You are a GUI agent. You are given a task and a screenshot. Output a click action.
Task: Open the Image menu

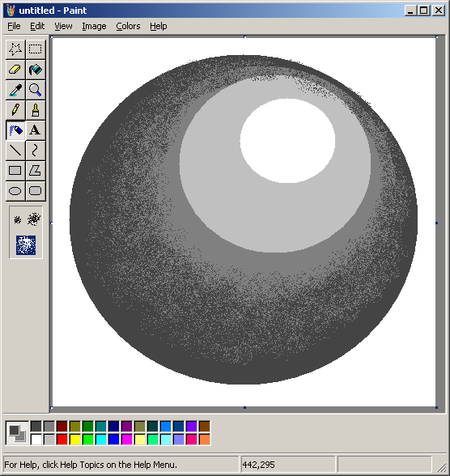point(94,26)
